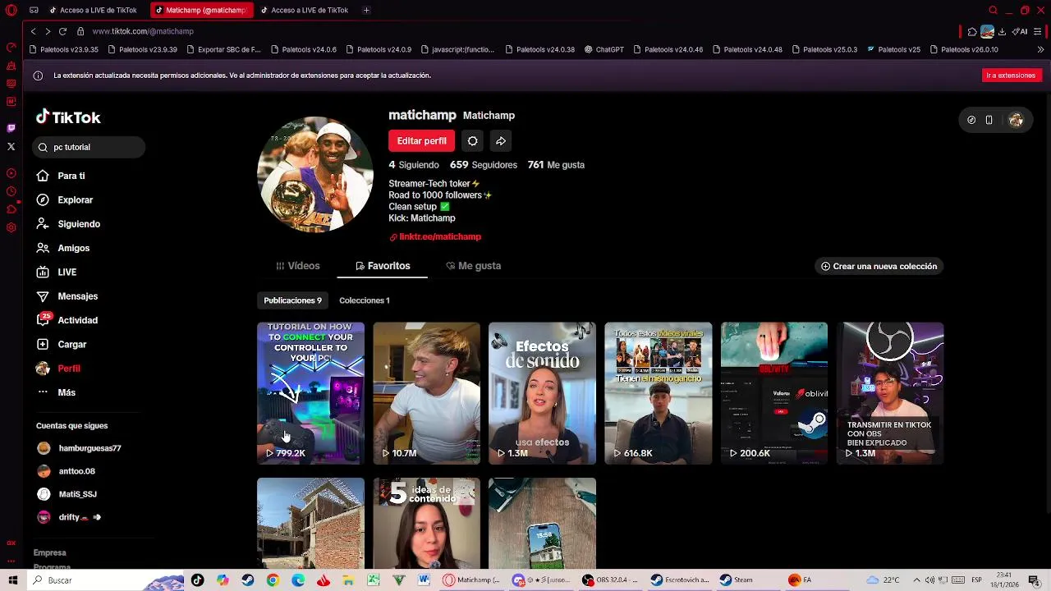Click the Windows Buscar search box
This screenshot has height=591, width=1051.
click(105, 580)
